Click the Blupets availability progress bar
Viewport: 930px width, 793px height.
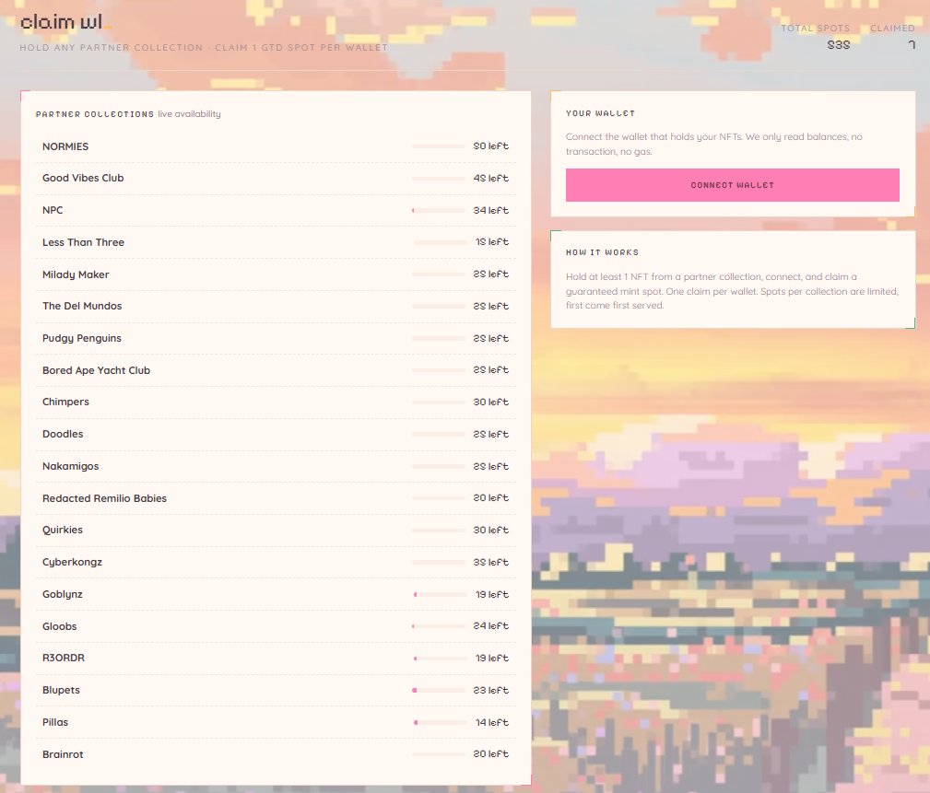click(x=439, y=691)
